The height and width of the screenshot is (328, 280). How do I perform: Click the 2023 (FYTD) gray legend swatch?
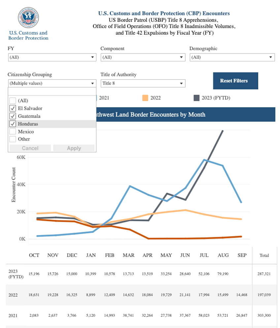point(196,98)
